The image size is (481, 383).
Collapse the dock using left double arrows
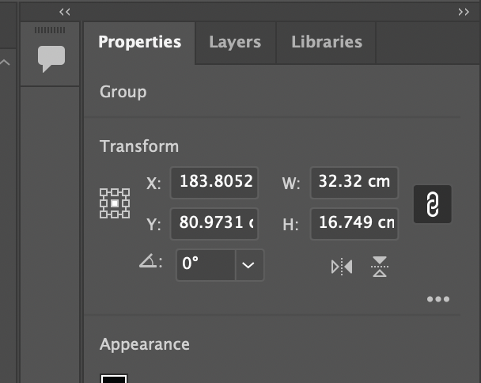coord(65,11)
